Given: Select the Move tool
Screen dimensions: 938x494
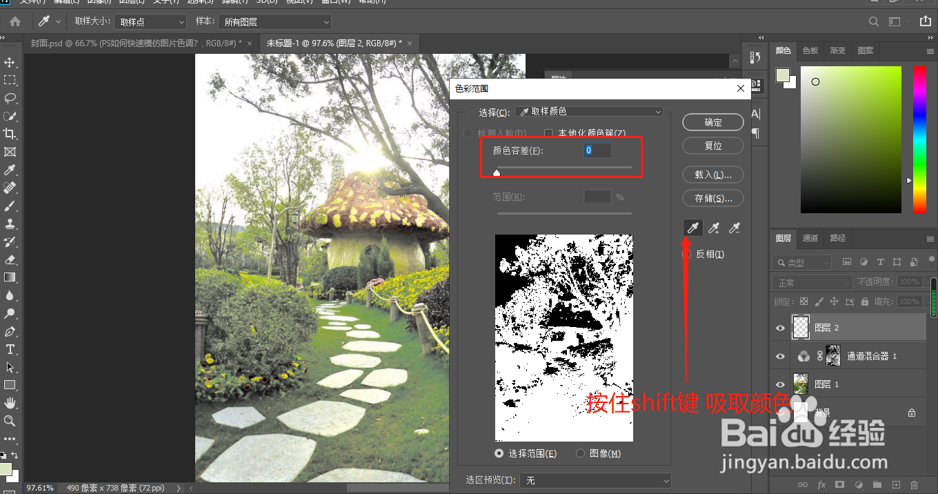Looking at the screenshot, I should (10, 62).
